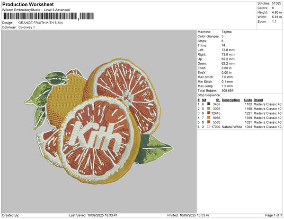The width and height of the screenshot is (284, 219).
Task: Click the Width value '5.81 in'
Action: tap(277, 17)
